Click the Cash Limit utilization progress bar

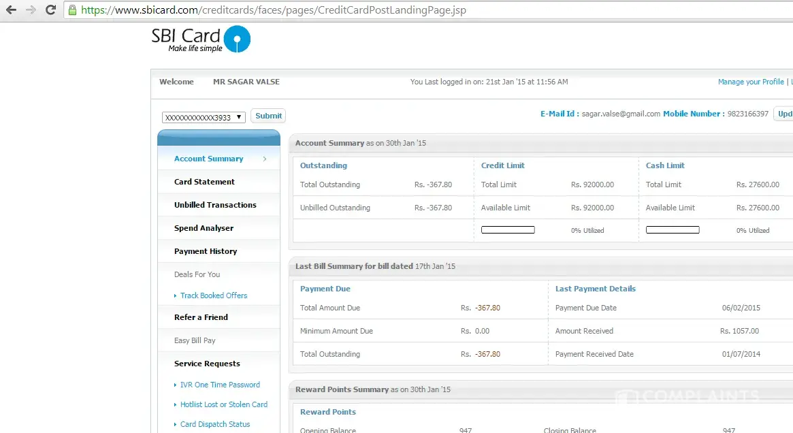(x=673, y=230)
